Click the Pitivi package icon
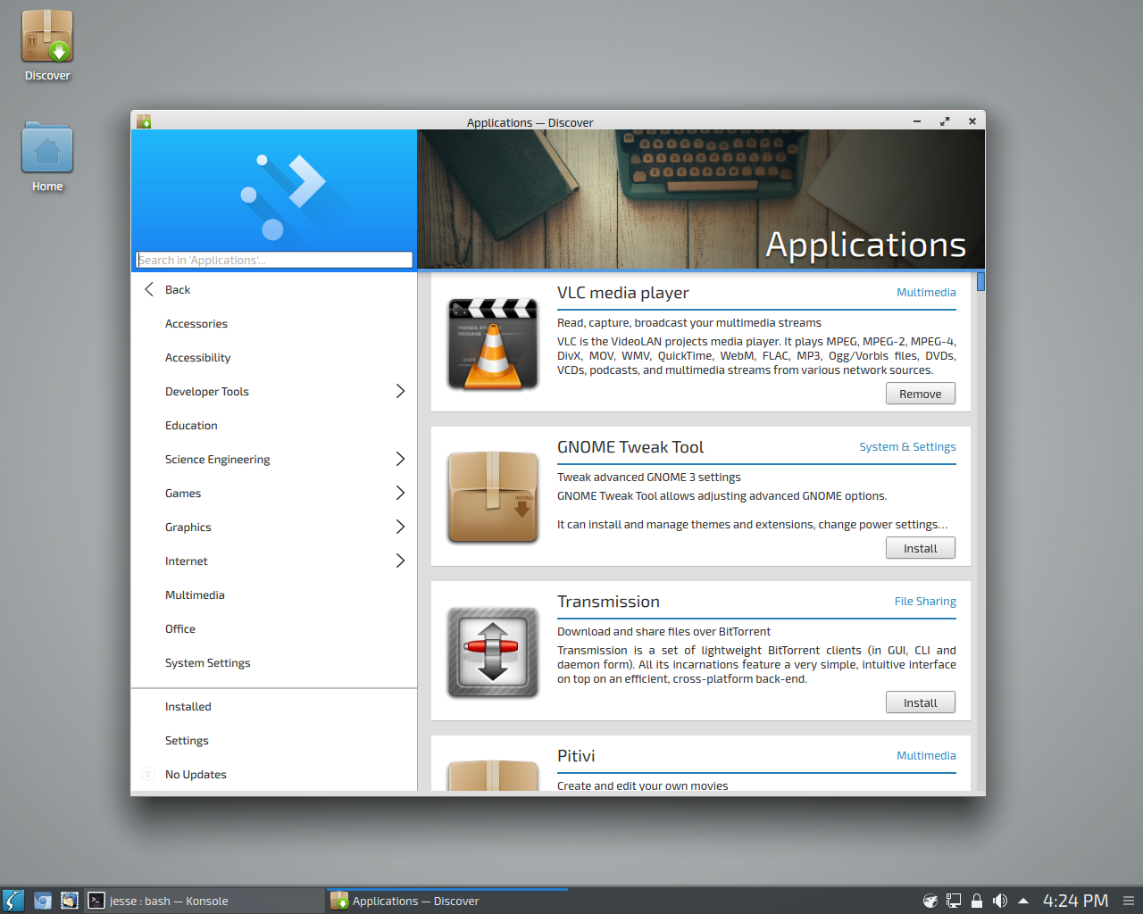Viewport: 1143px width, 914px height. [493, 775]
